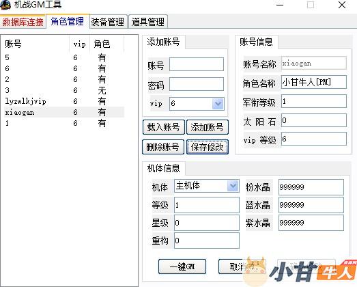Click the 重构 input field
This screenshot has height=287, width=357.
pyautogui.click(x=207, y=241)
